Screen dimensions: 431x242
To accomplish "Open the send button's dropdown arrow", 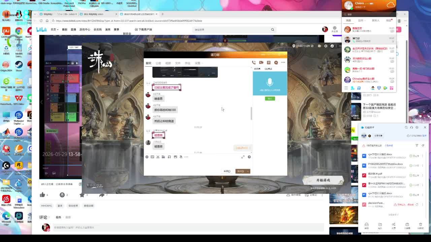I will point(248,171).
